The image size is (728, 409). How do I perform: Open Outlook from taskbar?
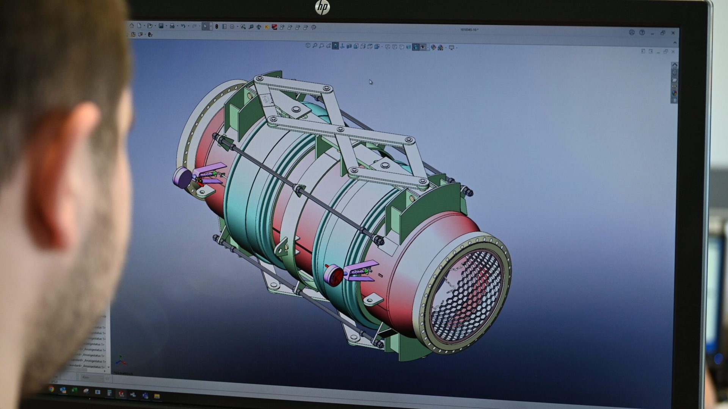[x=63, y=390]
